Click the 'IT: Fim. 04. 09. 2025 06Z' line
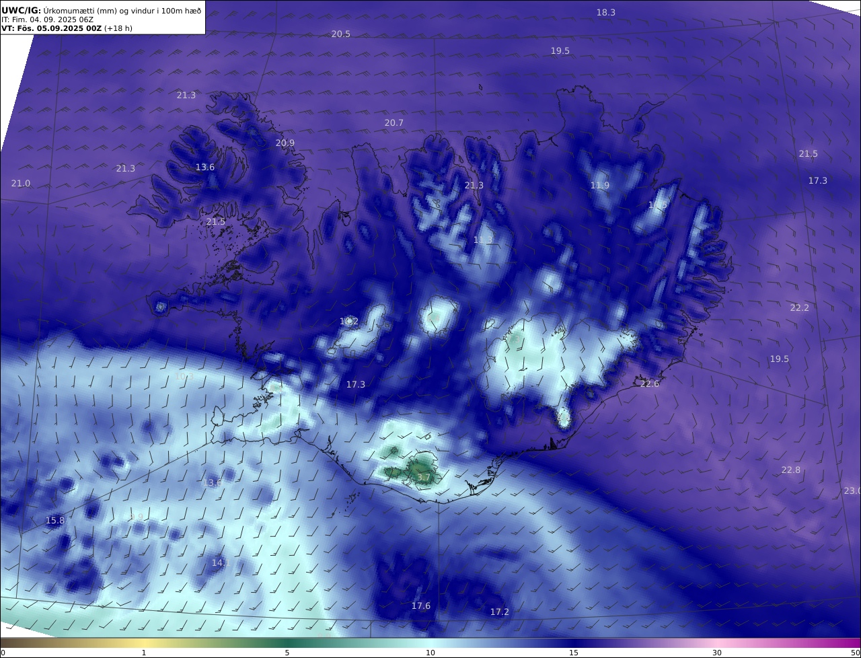 tap(47, 20)
